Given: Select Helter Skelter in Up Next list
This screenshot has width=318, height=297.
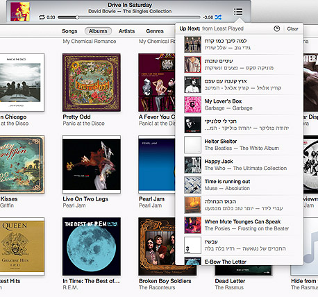Looking at the screenshot, I should tap(239, 145).
